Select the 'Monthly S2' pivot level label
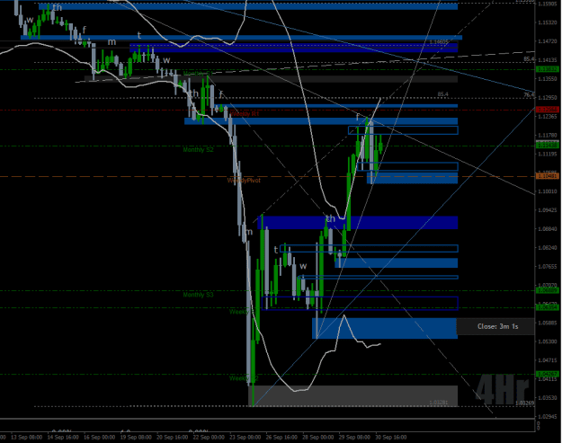This screenshot has height=443, width=562. [198, 150]
